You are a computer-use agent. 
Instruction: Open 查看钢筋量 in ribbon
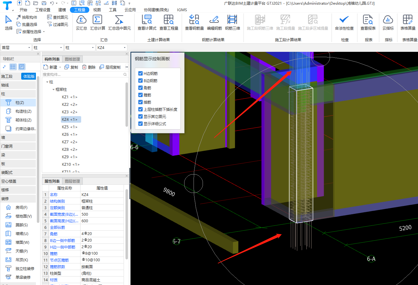point(194,22)
